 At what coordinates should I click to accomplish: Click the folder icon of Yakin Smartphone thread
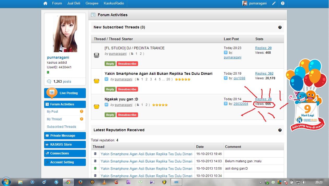97,81
